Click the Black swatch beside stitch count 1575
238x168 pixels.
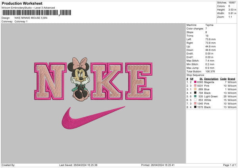[x=195, y=107]
